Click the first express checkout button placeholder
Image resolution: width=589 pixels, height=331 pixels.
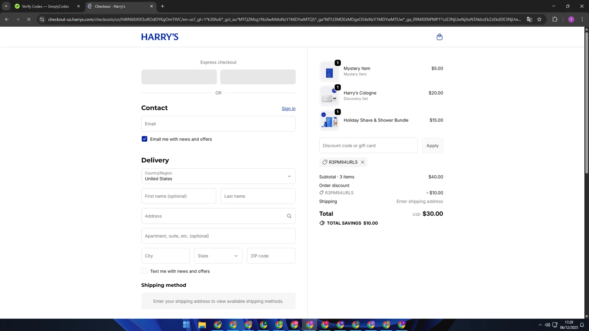[179, 77]
